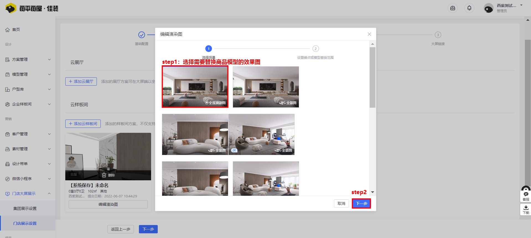
Task: Click dialog step 1 circle
Action: point(209,49)
